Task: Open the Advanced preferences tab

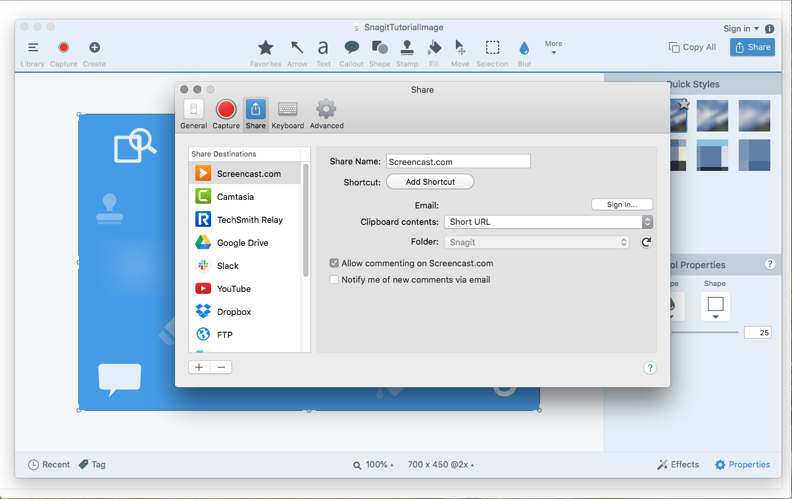Action: [x=326, y=114]
